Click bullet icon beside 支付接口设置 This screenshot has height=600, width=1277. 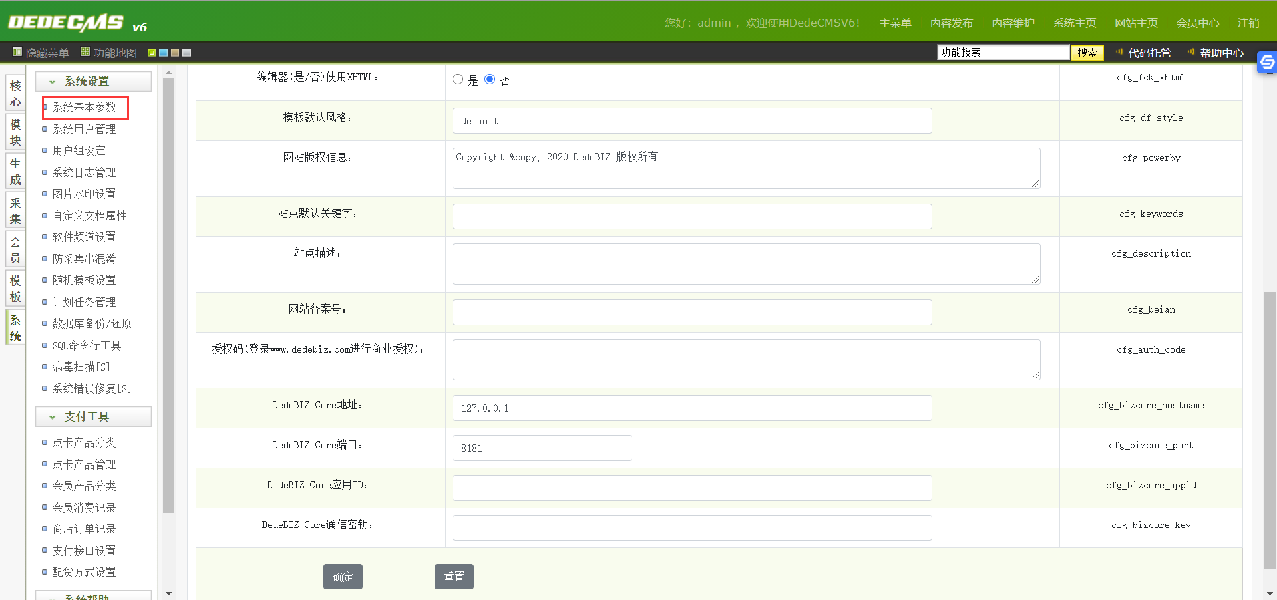click(45, 551)
